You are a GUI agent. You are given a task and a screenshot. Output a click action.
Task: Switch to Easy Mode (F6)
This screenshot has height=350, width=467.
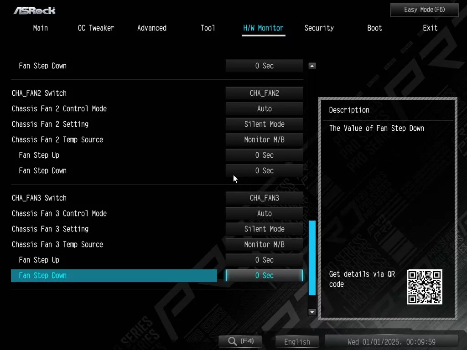coord(424,10)
